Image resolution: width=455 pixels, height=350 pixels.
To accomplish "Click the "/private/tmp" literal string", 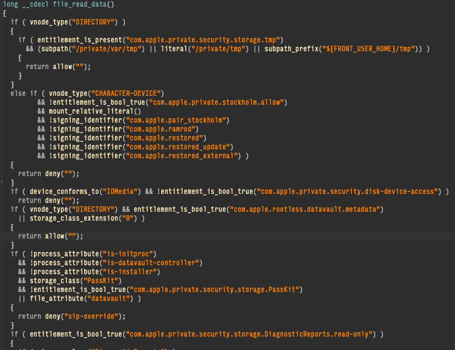I will tap(218, 48).
